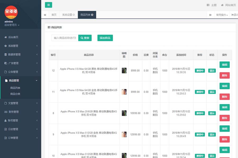Viewport: 238px width, 158px height.
Task: Close the 系统设置 tab via x icon
Action: click(74, 15)
